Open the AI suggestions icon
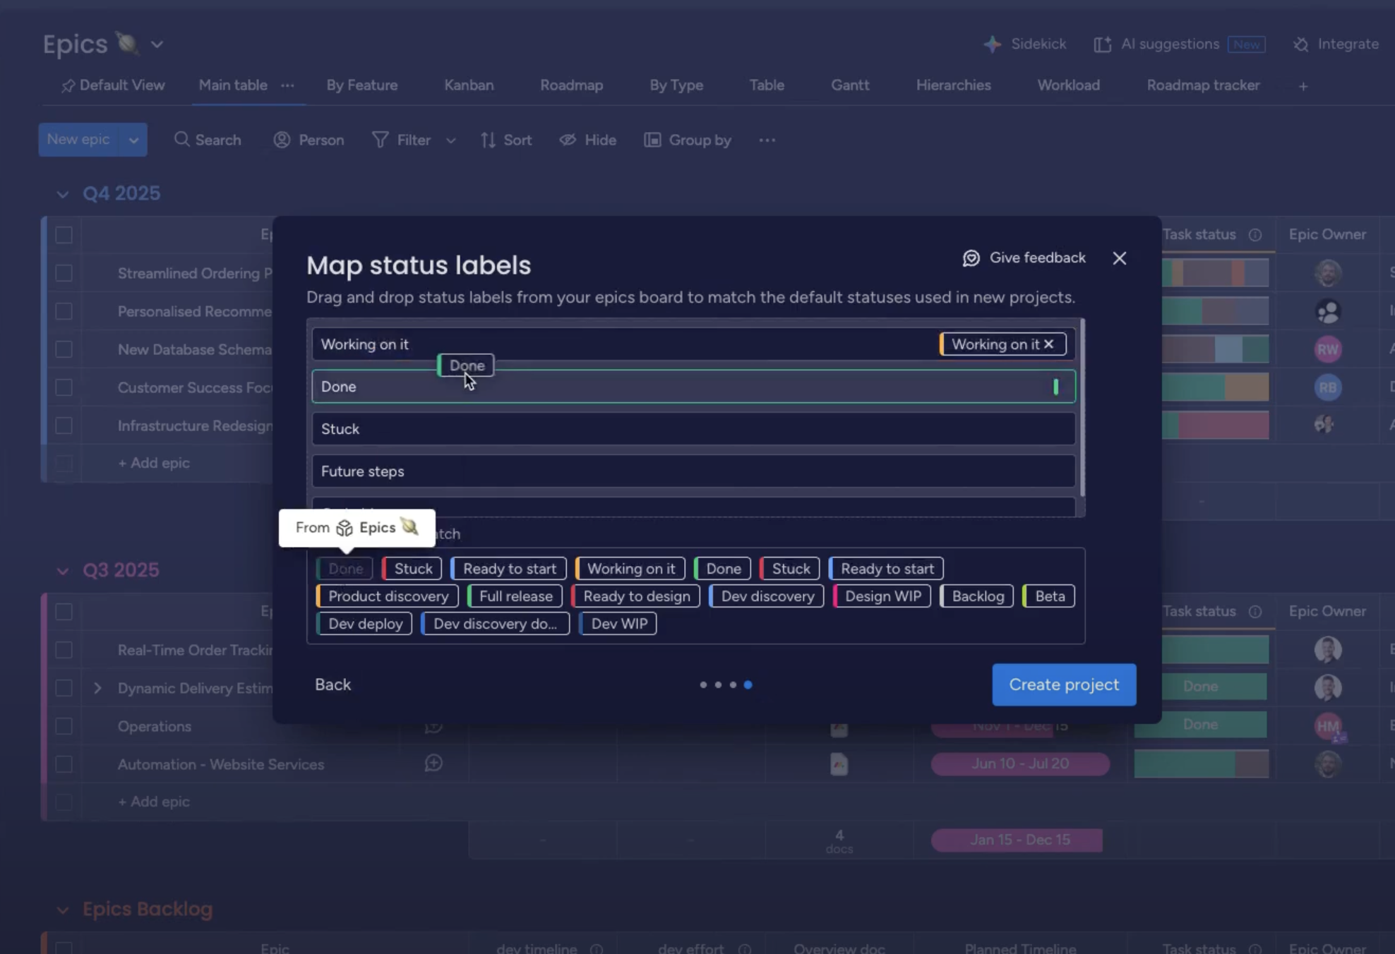The width and height of the screenshot is (1395, 954). tap(1102, 44)
